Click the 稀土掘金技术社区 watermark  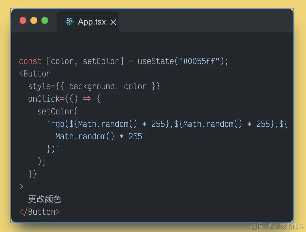pos(277,226)
